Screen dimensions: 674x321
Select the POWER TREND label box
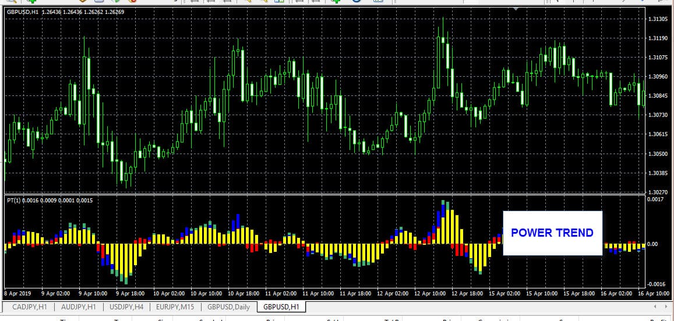552,233
